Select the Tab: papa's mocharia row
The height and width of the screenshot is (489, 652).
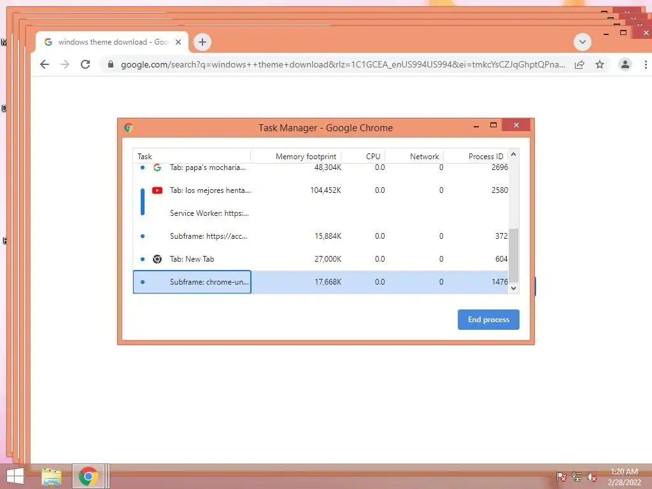pos(321,167)
